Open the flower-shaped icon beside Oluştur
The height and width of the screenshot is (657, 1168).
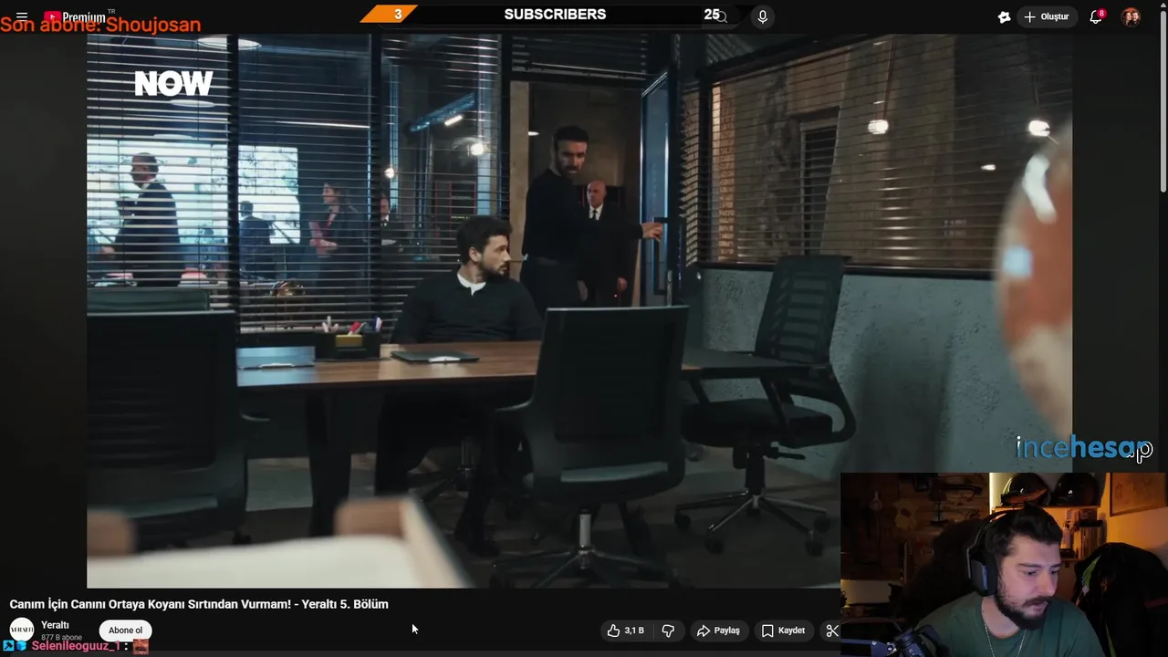1005,16
